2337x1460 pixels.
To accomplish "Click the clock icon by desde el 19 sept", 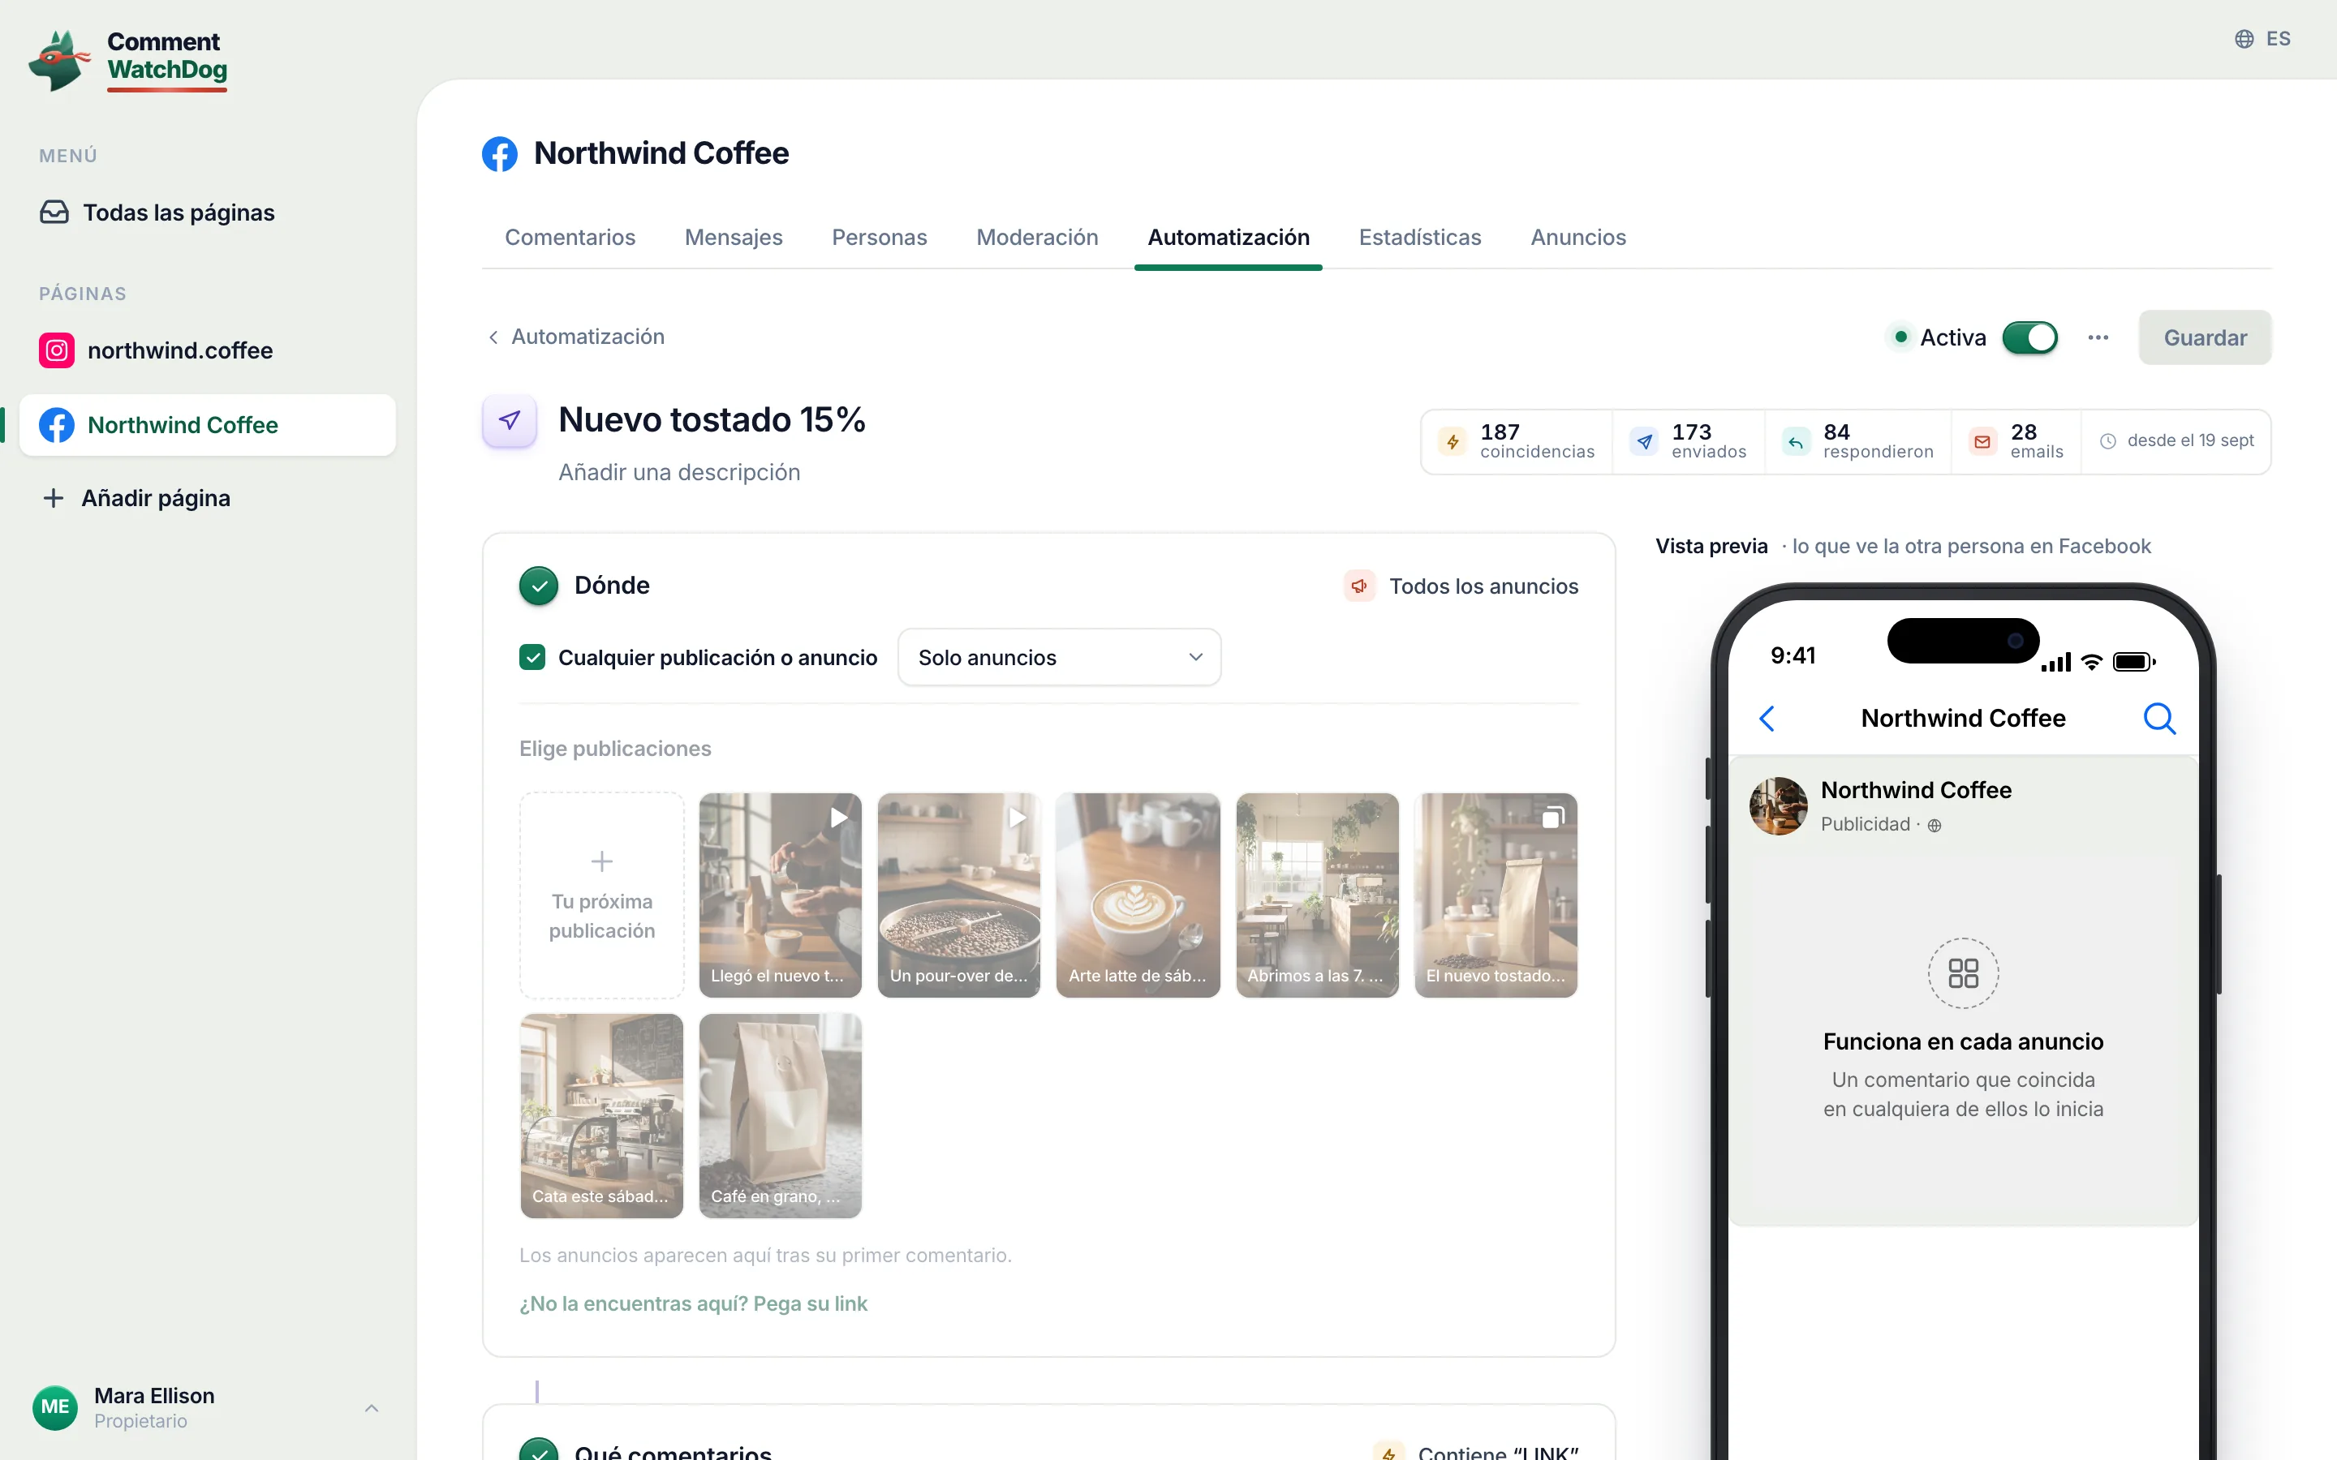I will 2108,441.
